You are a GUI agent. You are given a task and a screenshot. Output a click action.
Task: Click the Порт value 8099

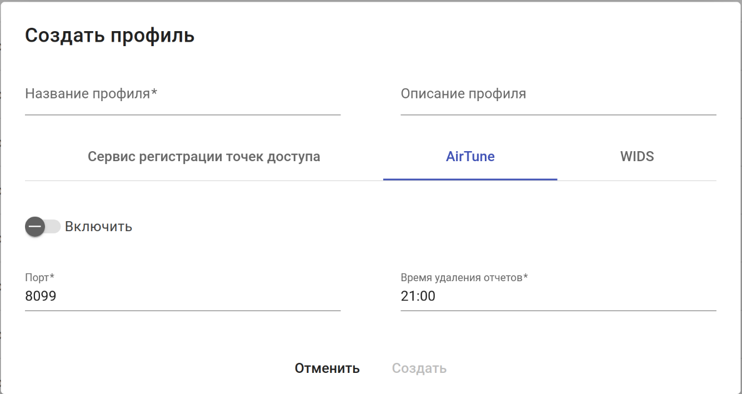[x=41, y=297]
